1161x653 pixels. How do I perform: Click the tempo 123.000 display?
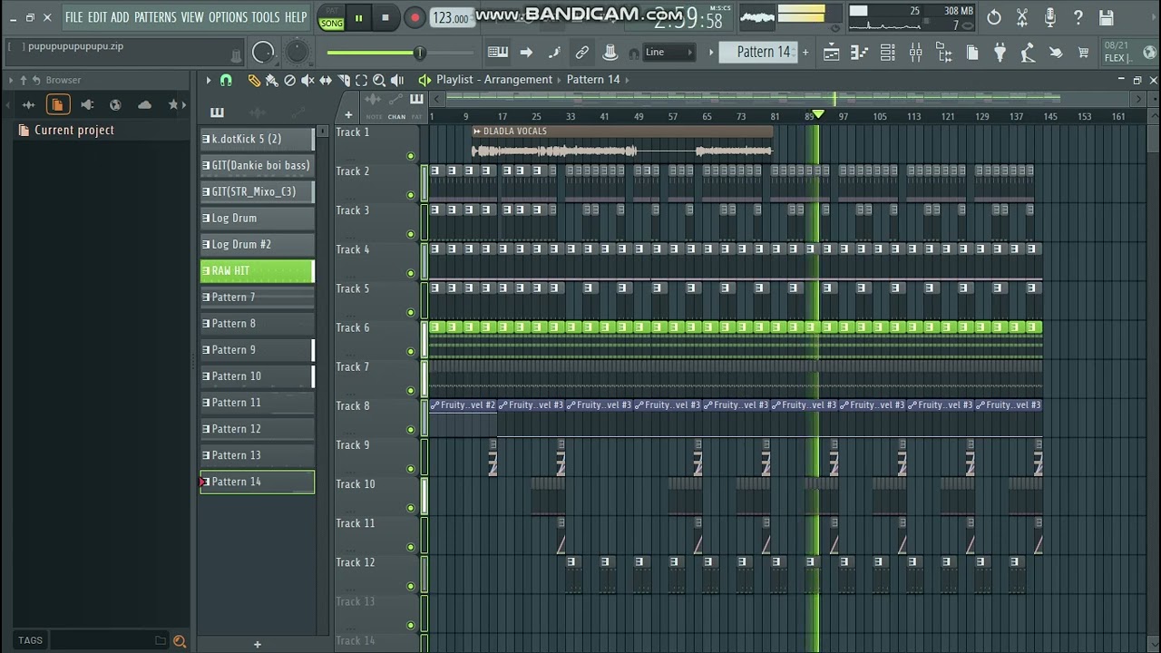pos(451,18)
